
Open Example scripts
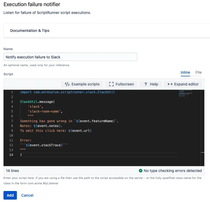(82, 84)
